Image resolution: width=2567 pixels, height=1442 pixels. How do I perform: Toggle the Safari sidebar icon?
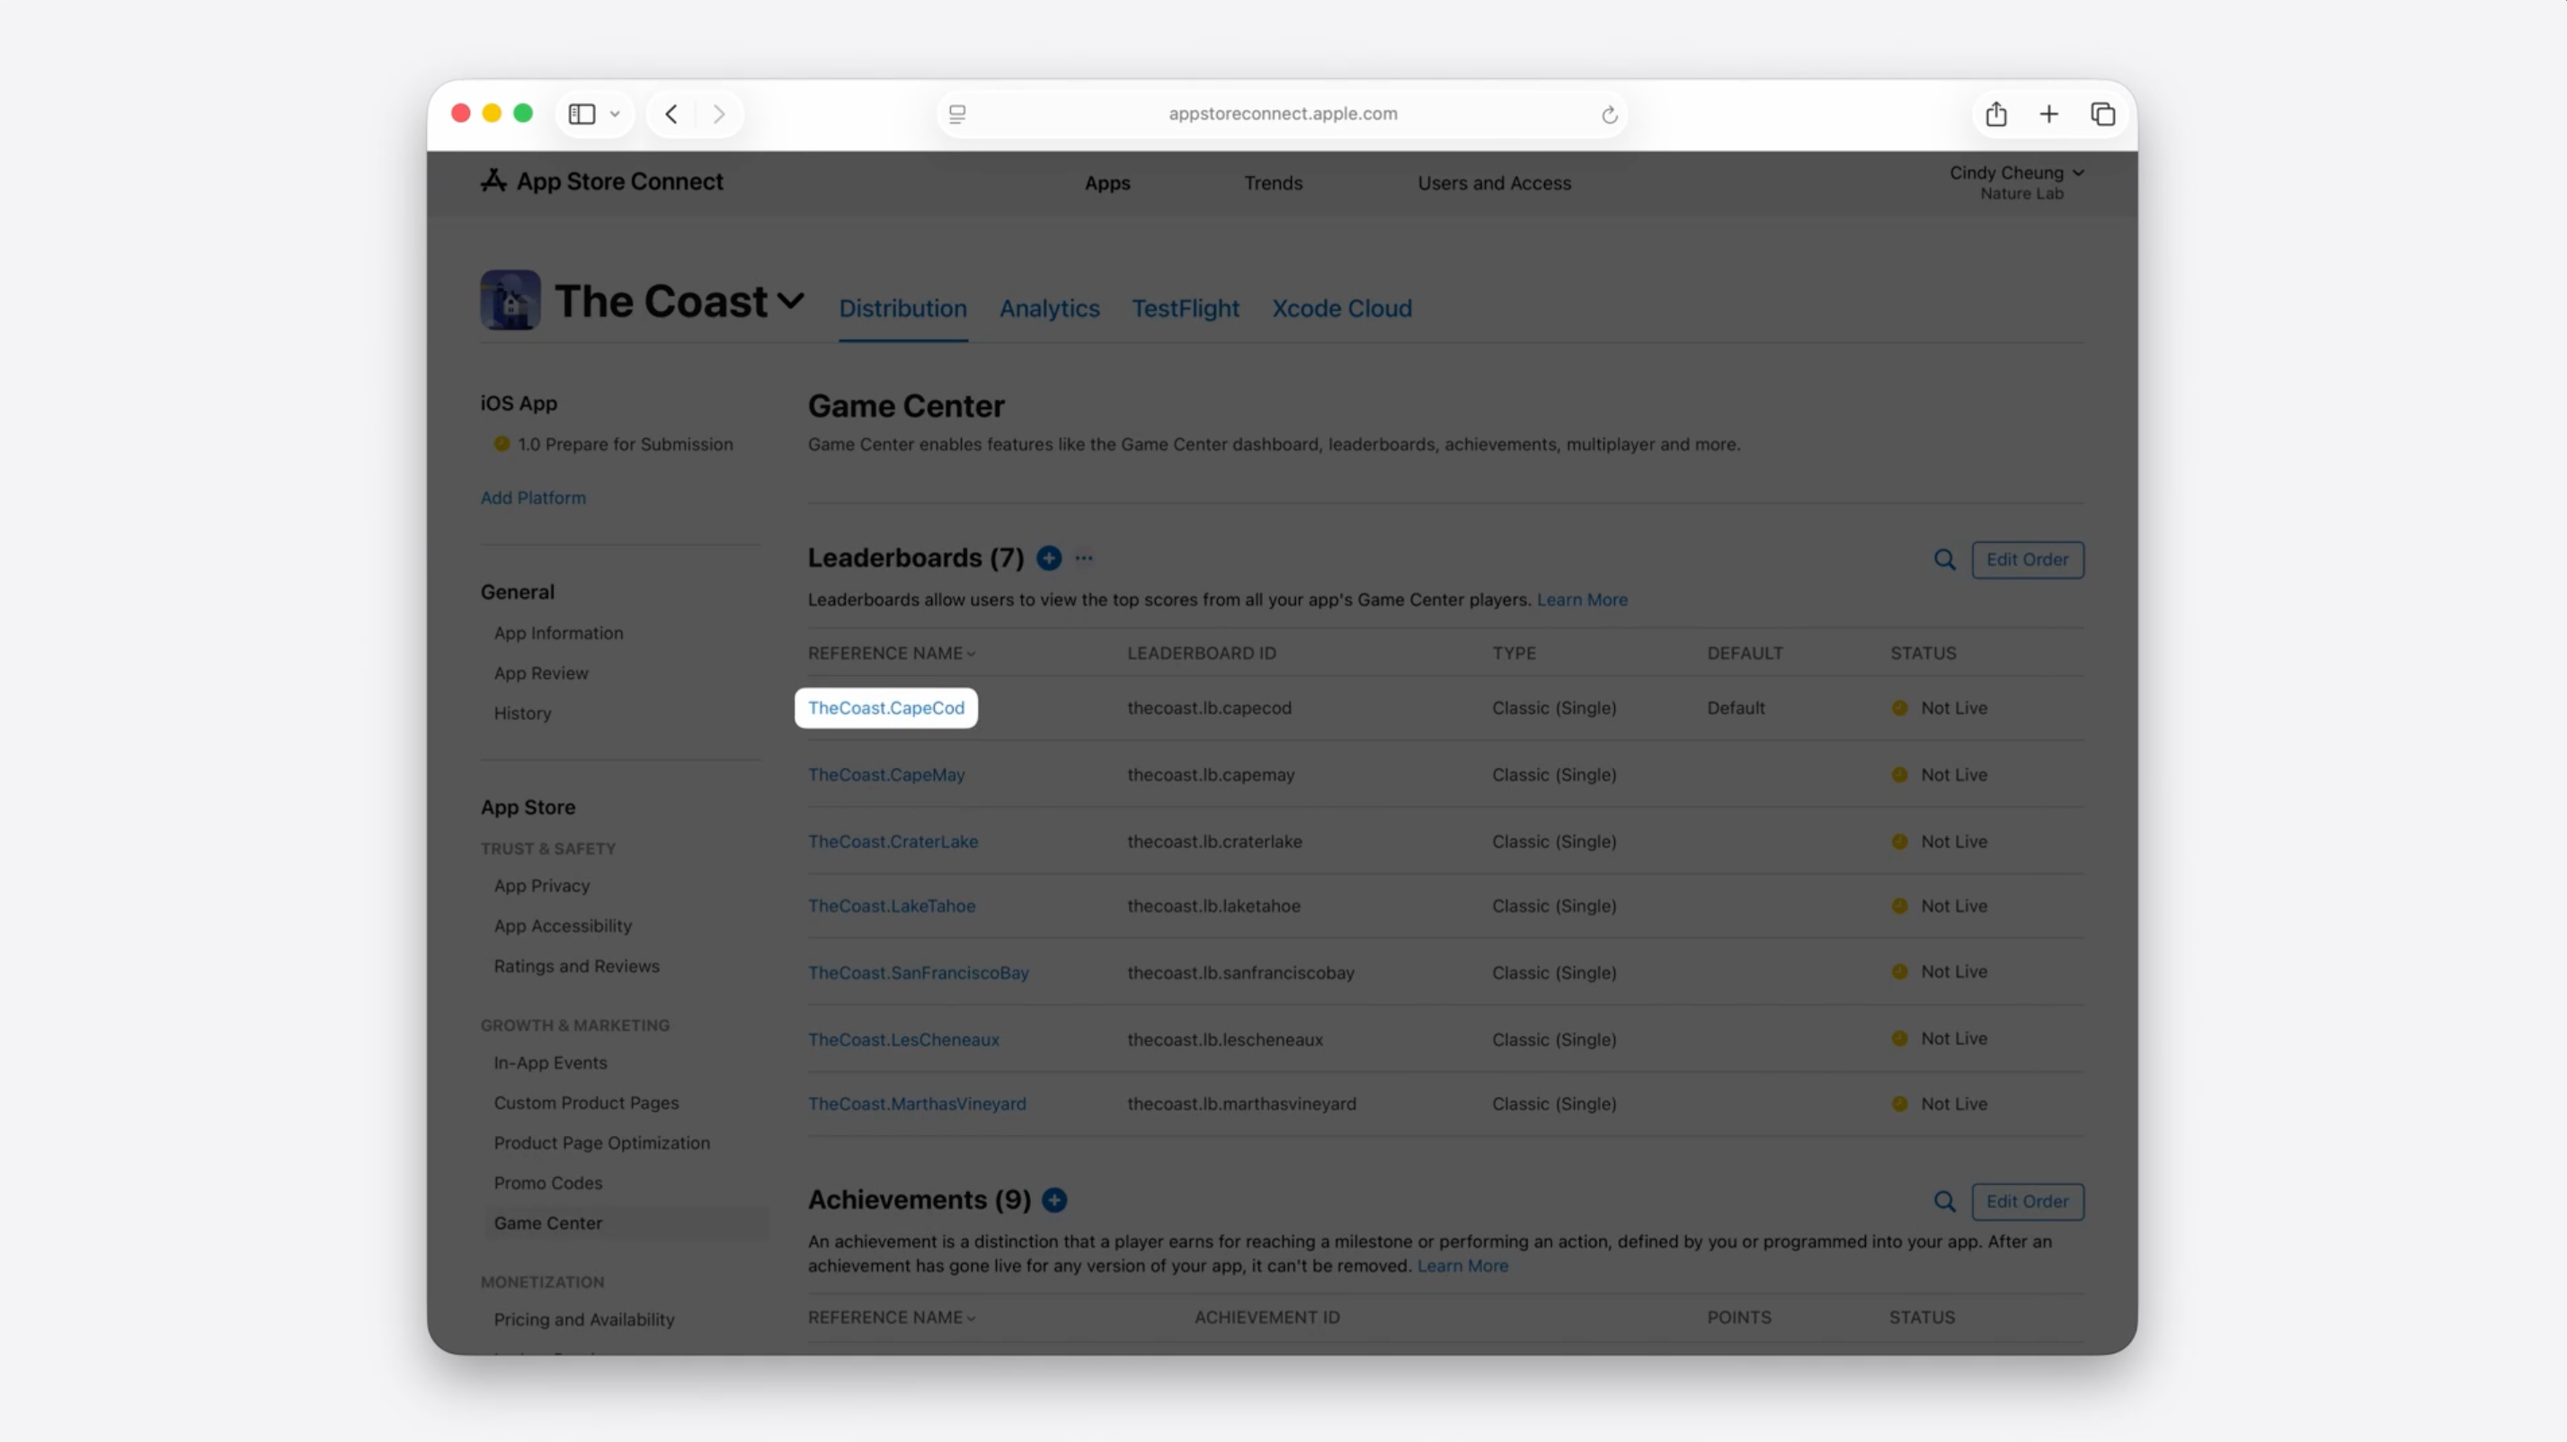coord(582,114)
